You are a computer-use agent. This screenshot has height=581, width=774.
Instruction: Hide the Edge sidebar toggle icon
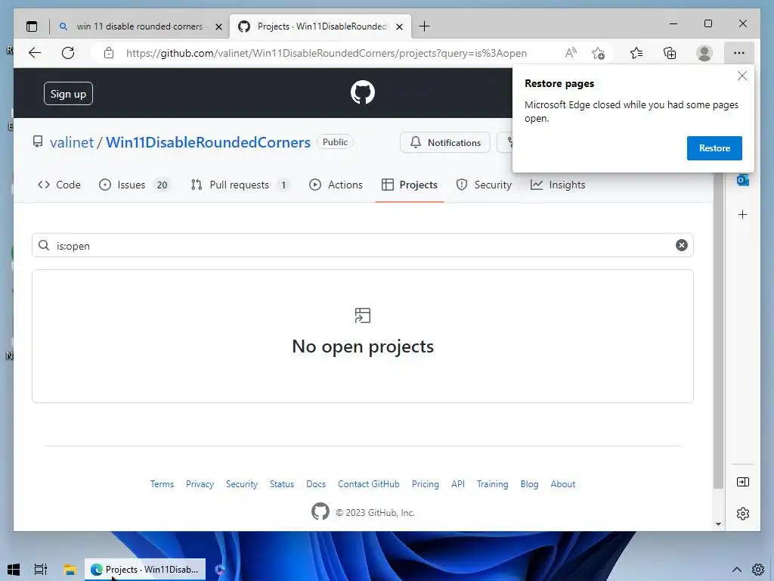pos(742,482)
